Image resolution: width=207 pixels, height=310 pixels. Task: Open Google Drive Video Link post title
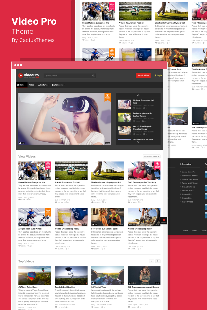click(65, 287)
